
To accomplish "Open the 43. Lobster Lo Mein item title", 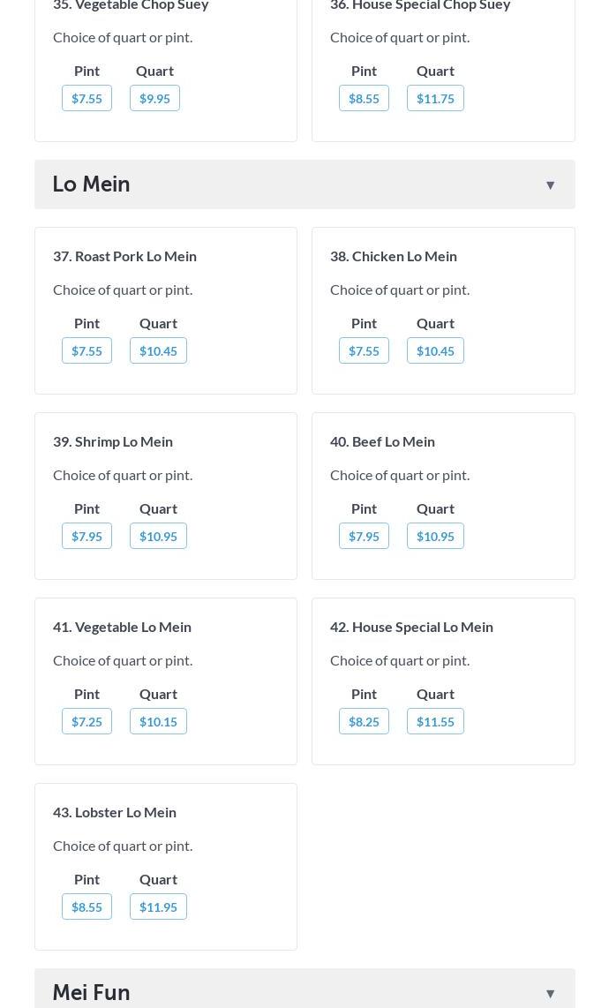I will coord(115,812).
